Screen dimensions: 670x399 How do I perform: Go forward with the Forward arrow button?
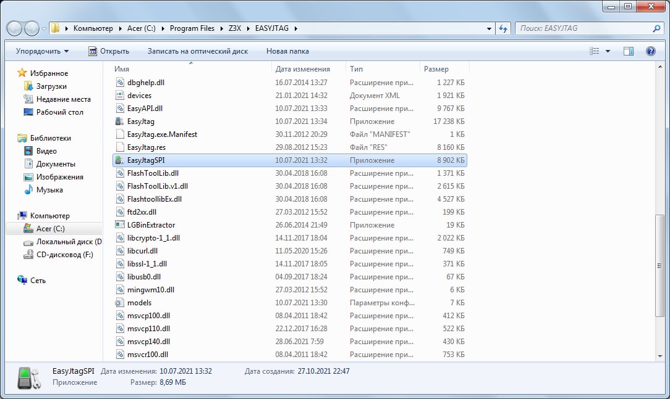[32, 28]
